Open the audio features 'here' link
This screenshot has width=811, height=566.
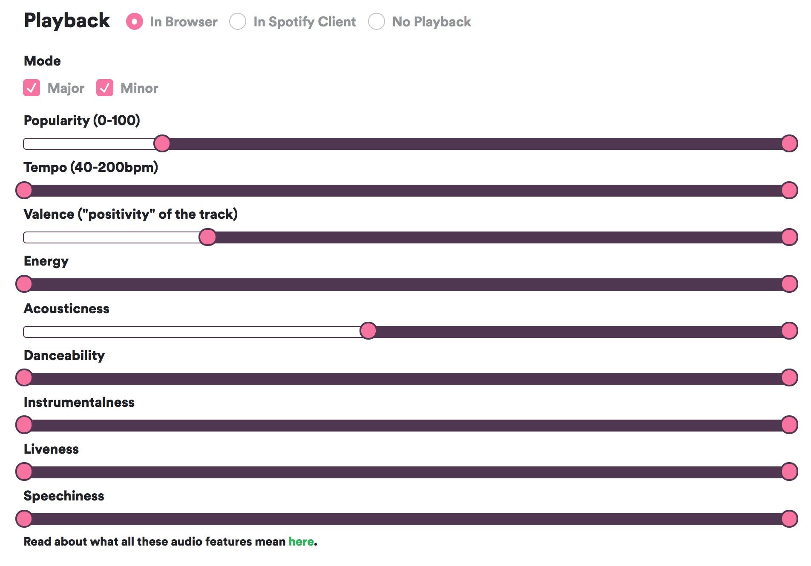[x=301, y=541]
